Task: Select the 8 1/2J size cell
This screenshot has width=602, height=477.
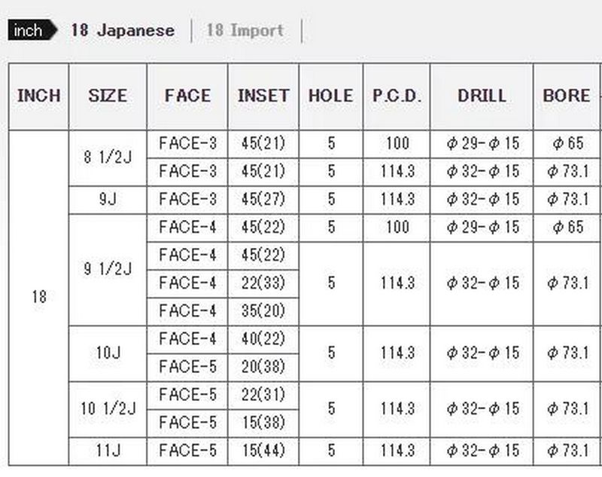Action: click(108, 158)
